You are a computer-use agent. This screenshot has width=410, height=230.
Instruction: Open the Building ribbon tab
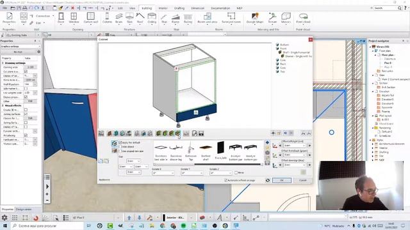[x=147, y=8]
